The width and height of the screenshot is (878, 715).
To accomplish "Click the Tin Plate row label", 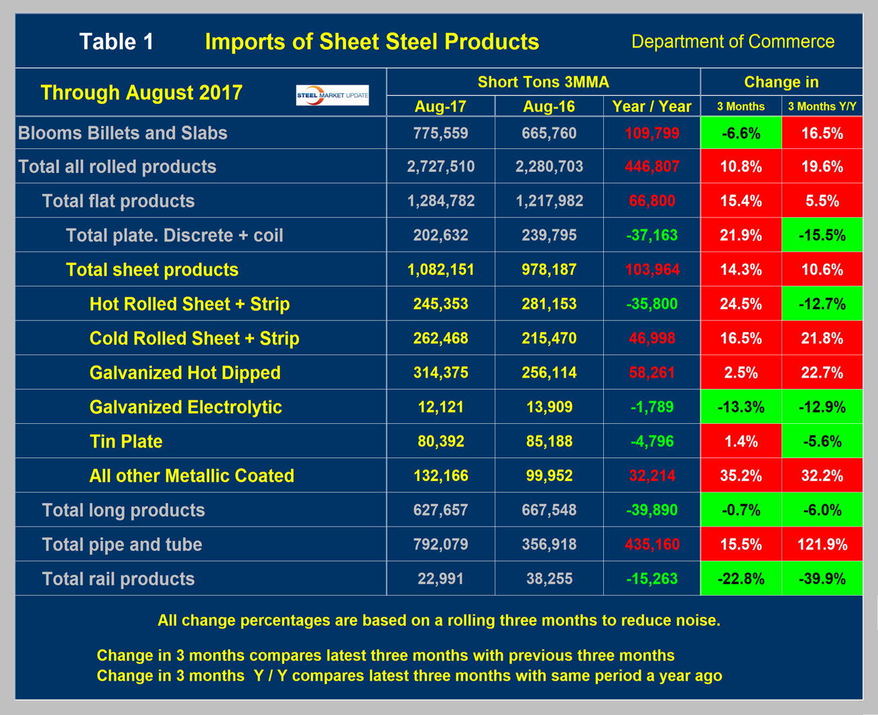I will [x=126, y=441].
